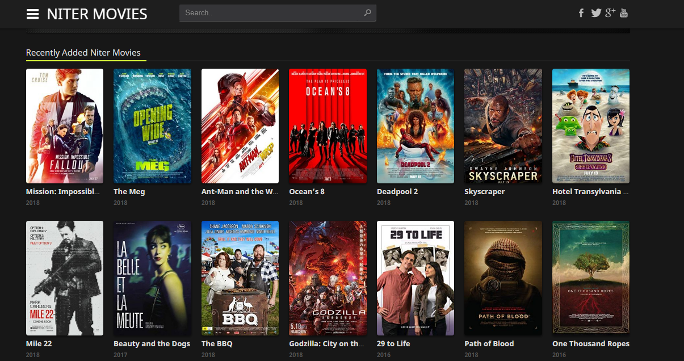This screenshot has width=684, height=361.
Task: Click the Ant-Man and the W... title
Action: 240,192
